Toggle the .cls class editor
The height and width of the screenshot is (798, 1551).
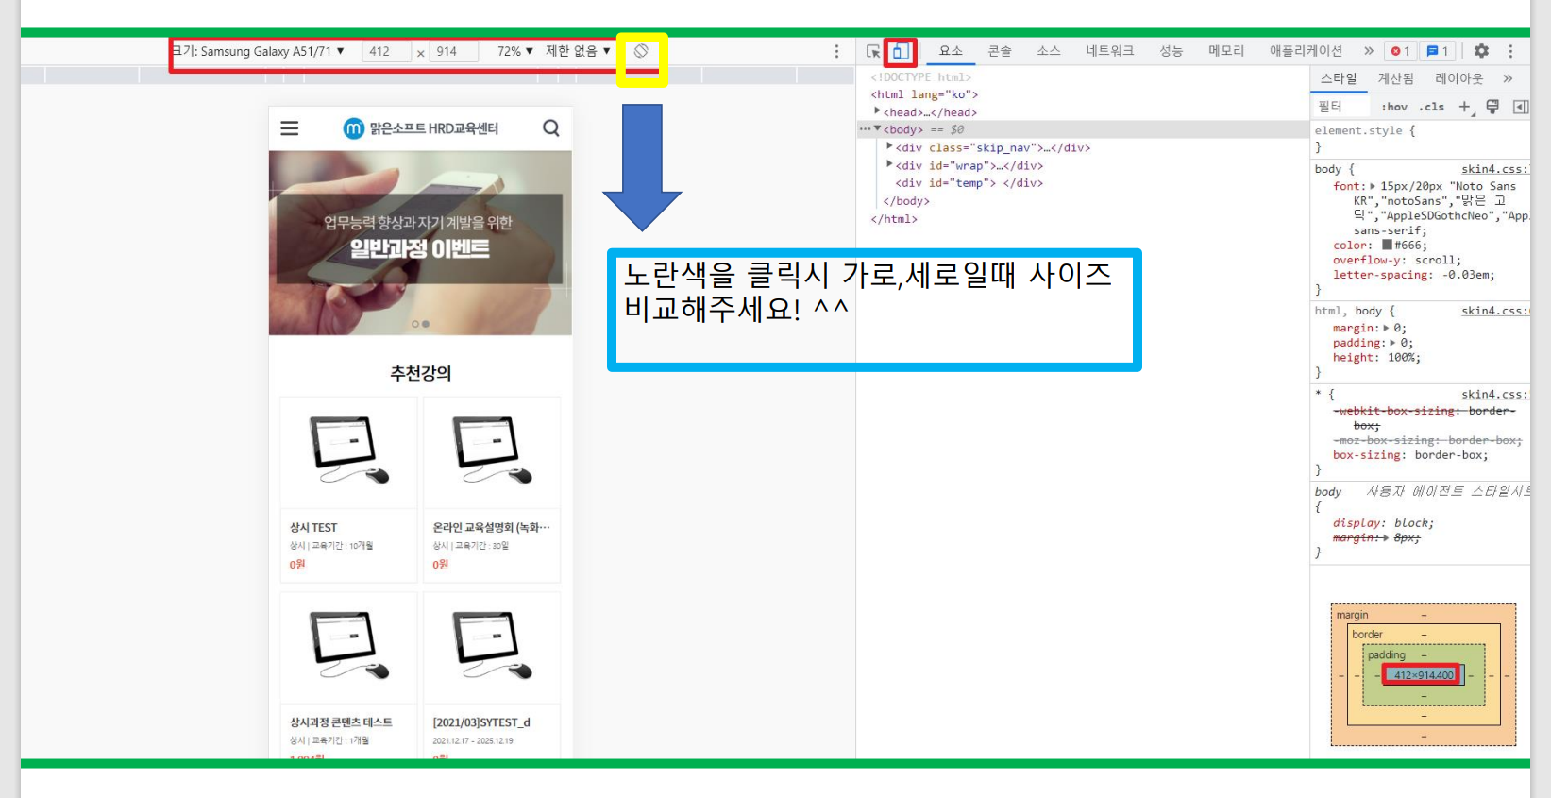point(1432,107)
